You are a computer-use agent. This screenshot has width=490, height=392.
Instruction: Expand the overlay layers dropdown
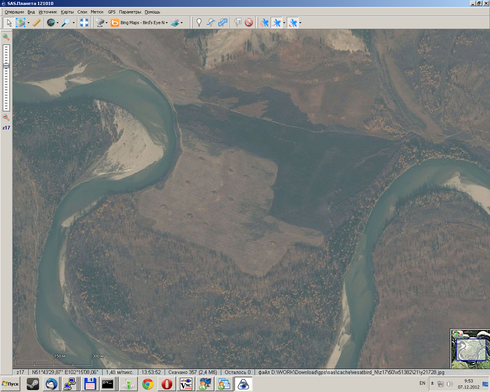tap(181, 23)
